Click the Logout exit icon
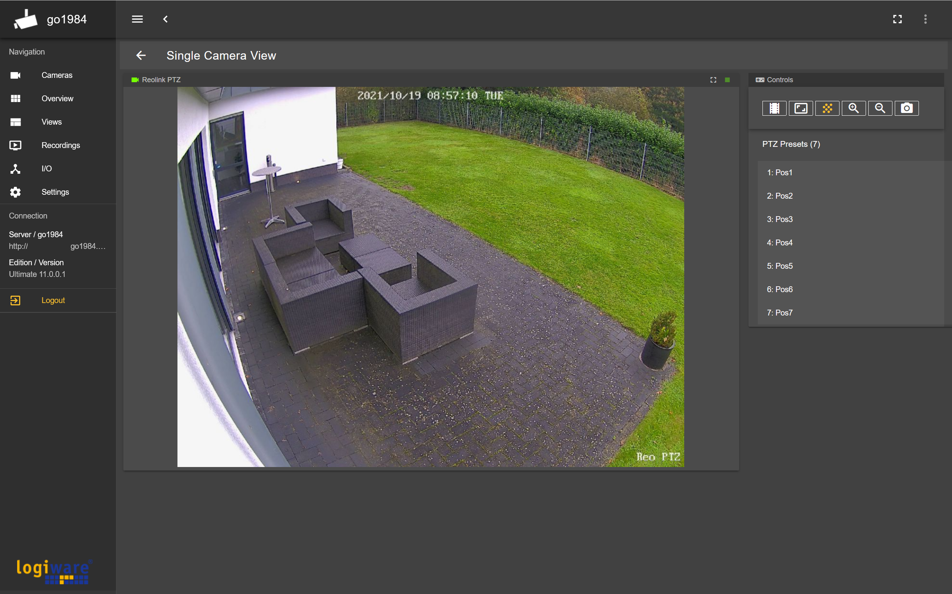 15,301
